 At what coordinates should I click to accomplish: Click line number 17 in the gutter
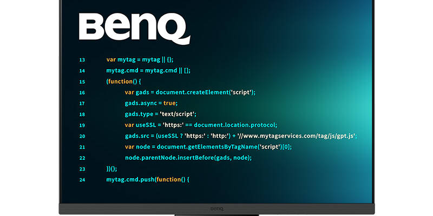tap(82, 104)
